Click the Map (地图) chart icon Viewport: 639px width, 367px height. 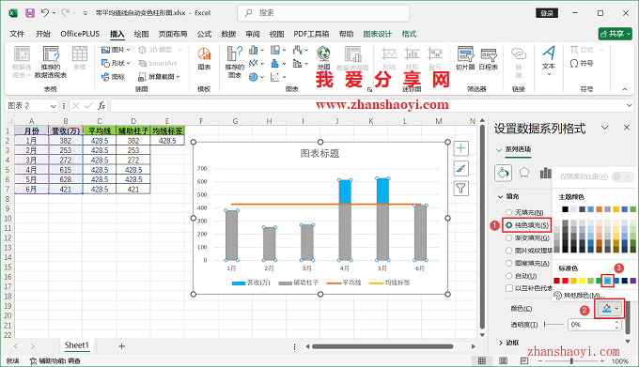pos(323,58)
